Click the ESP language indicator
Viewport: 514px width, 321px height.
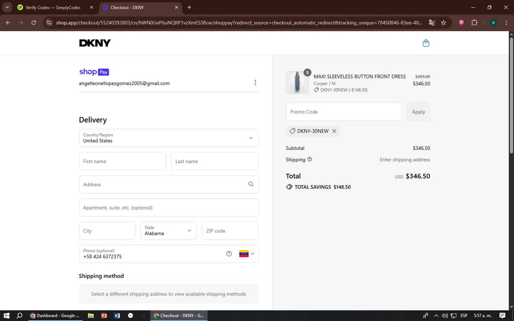[x=464, y=316]
